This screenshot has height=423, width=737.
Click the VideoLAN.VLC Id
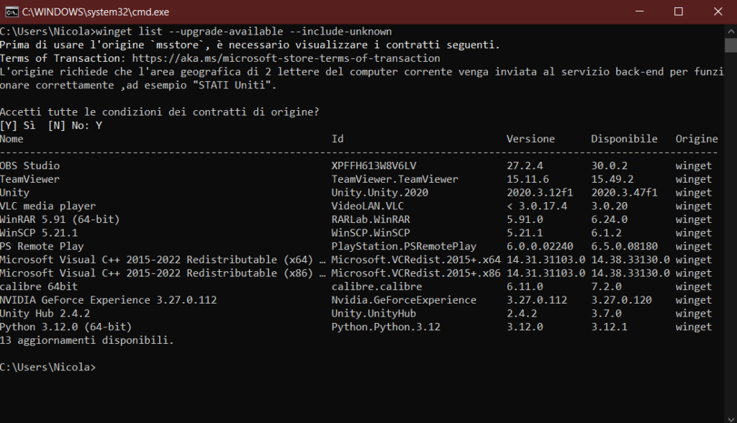[x=368, y=206]
